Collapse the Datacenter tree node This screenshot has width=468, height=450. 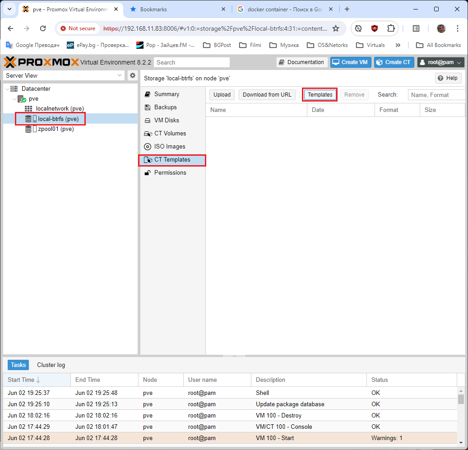[7, 88]
